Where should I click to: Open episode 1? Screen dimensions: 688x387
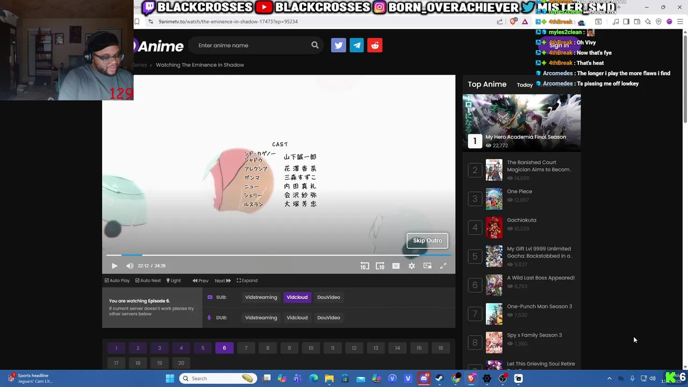116,348
